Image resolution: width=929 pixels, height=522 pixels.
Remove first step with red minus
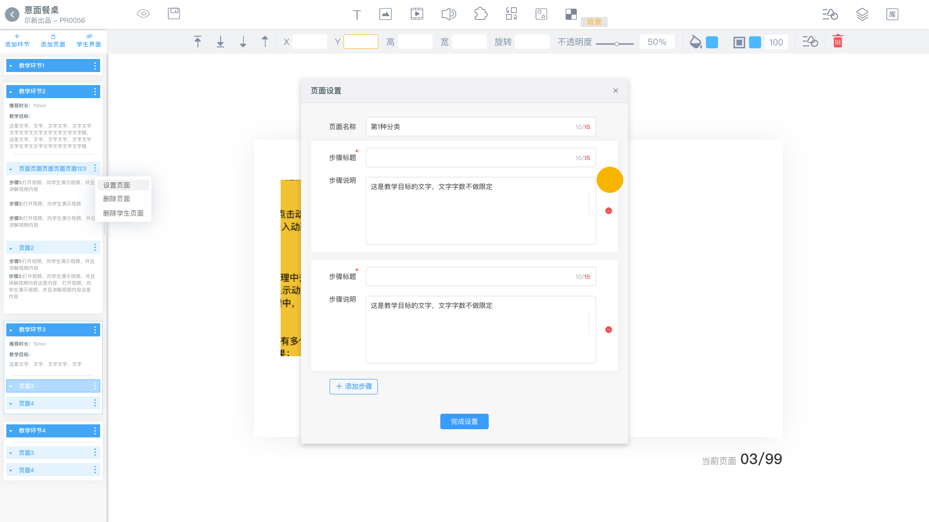coord(609,211)
